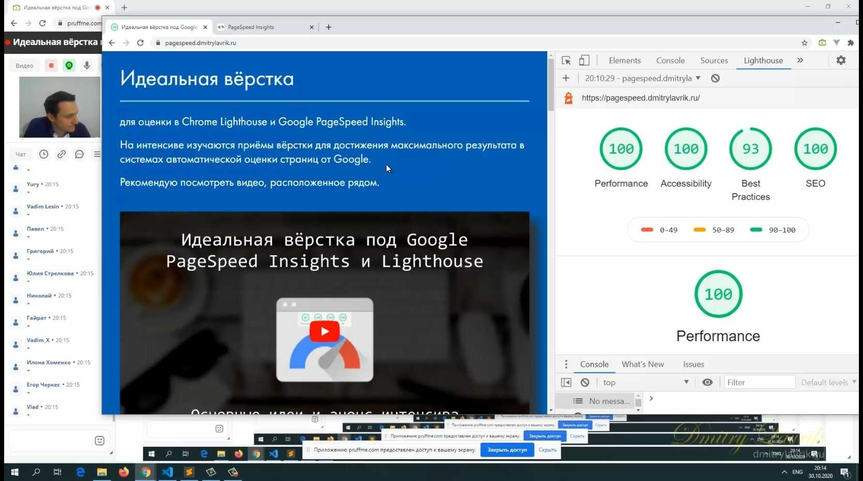The image size is (863, 481).
Task: Click the Видео button in webinar panel
Action: 24,66
